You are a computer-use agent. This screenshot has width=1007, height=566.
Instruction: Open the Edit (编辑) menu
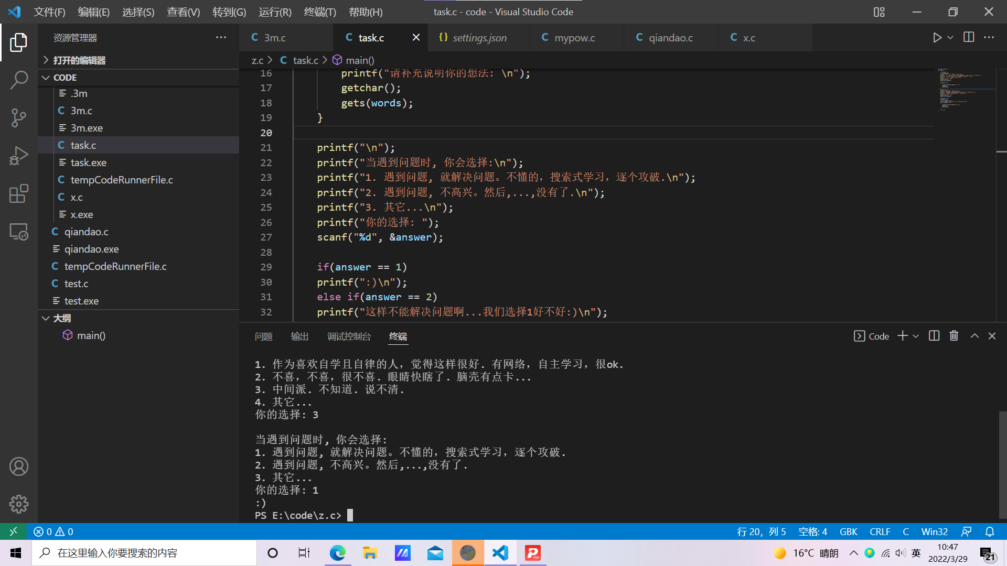(x=94, y=12)
